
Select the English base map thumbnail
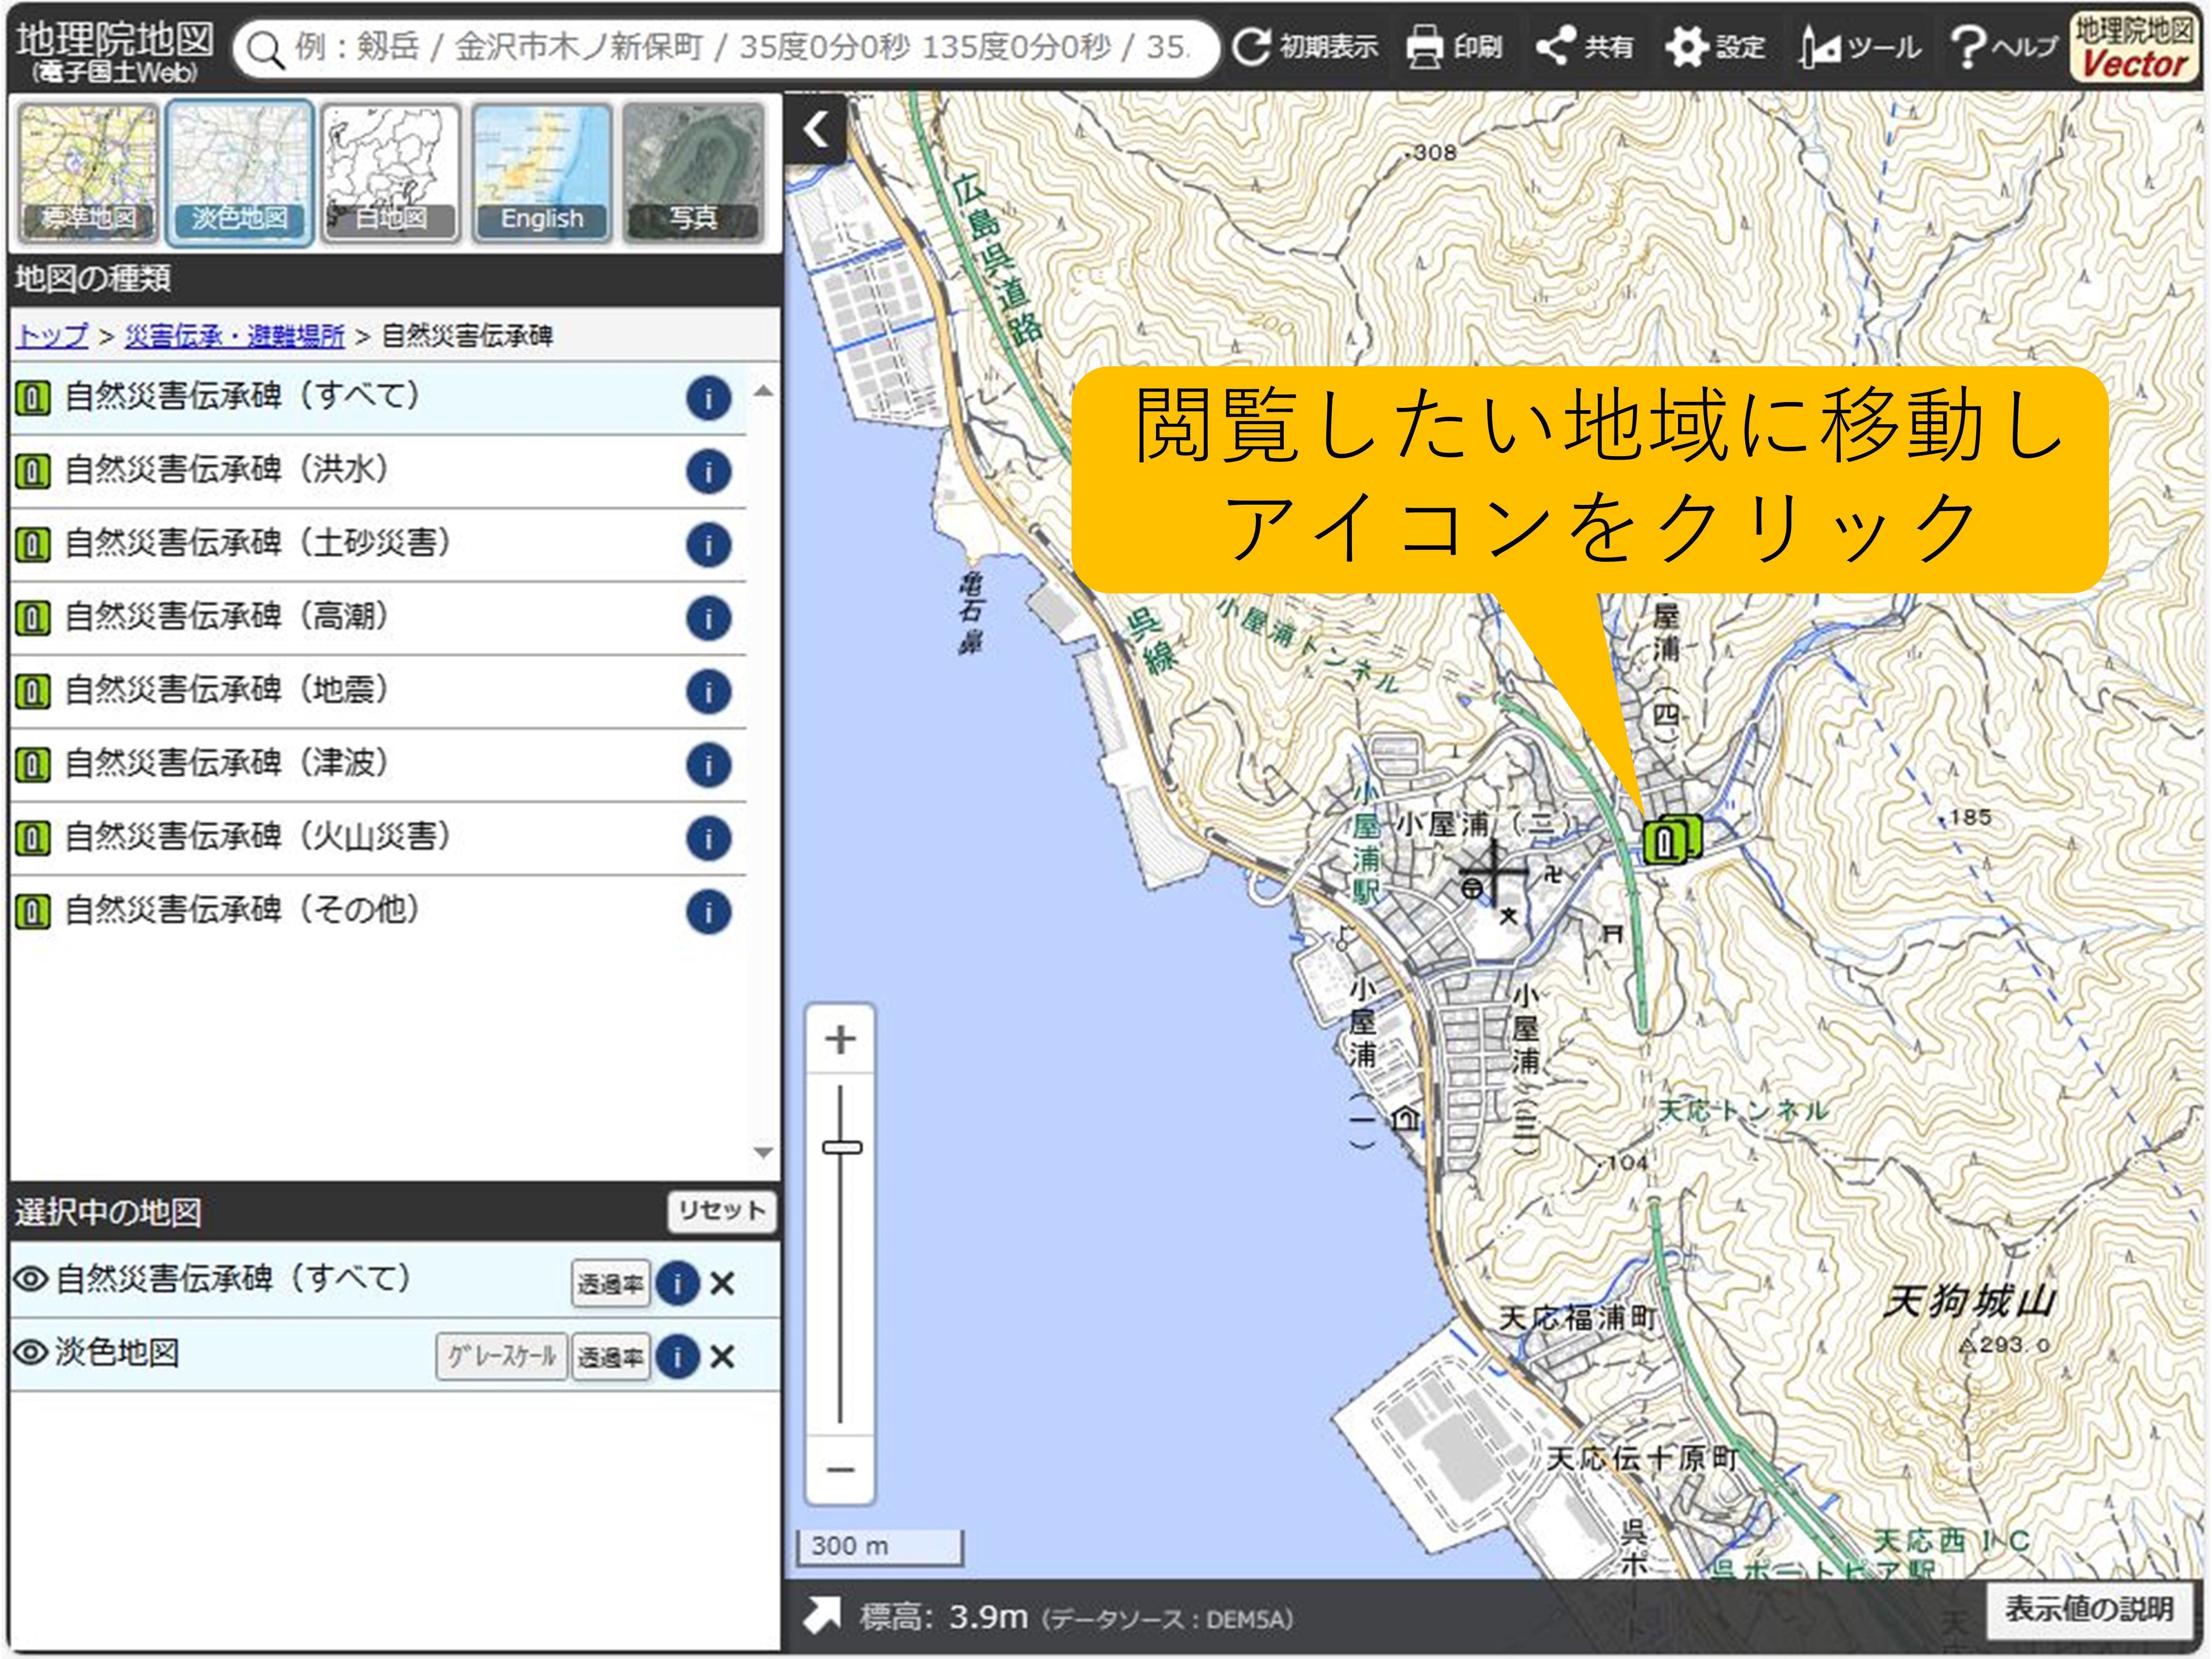coord(541,173)
